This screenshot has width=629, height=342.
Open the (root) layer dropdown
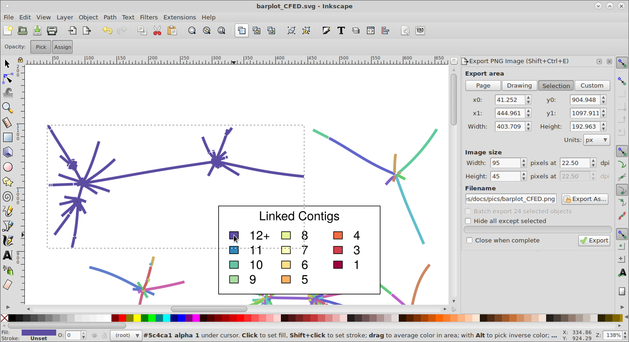pyautogui.click(x=126, y=336)
